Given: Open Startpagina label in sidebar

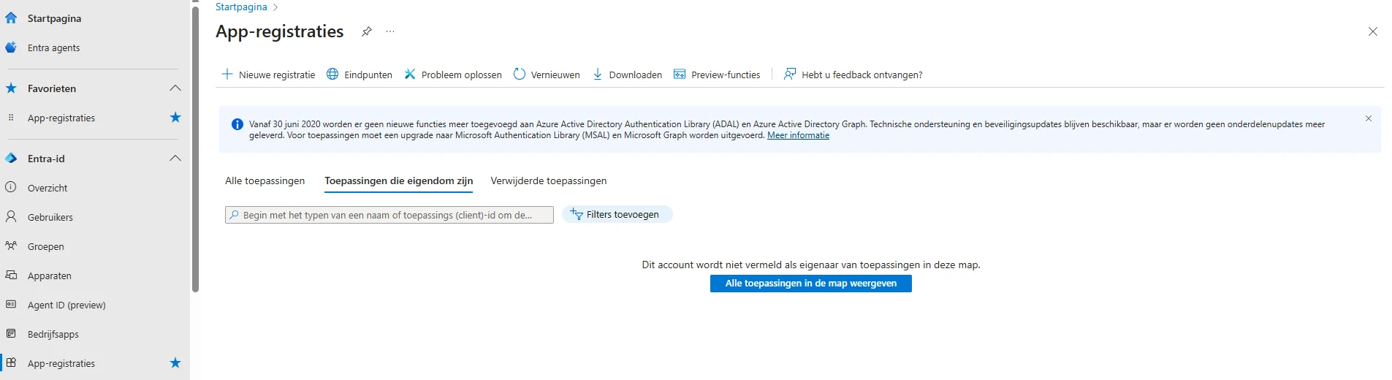Looking at the screenshot, I should pos(55,18).
